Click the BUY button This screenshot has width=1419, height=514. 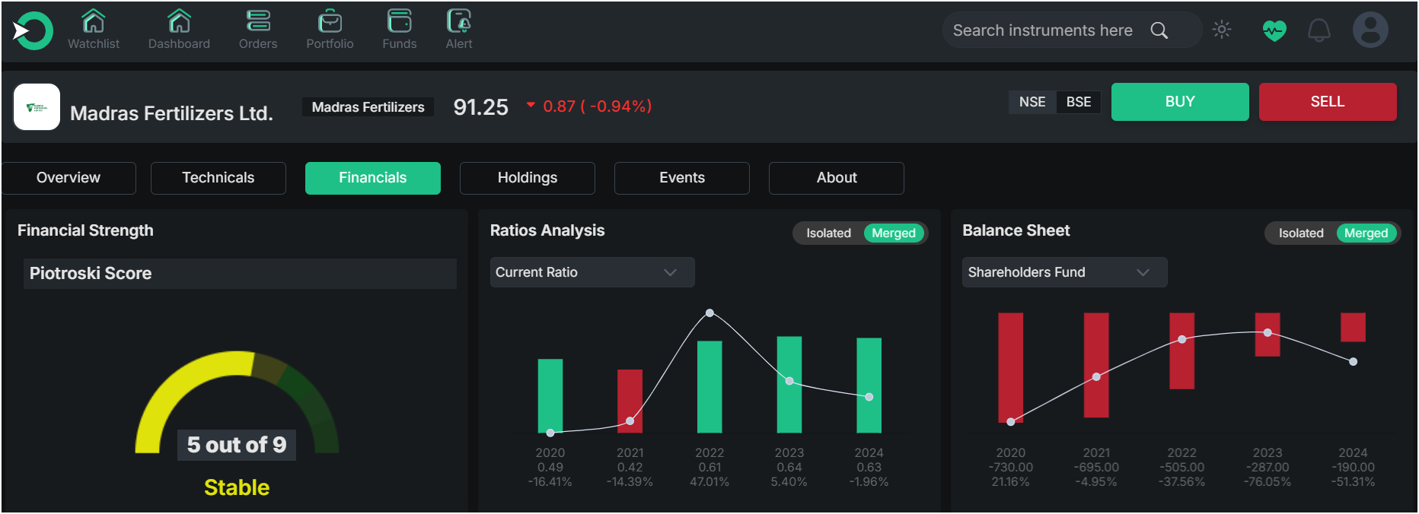tap(1180, 102)
